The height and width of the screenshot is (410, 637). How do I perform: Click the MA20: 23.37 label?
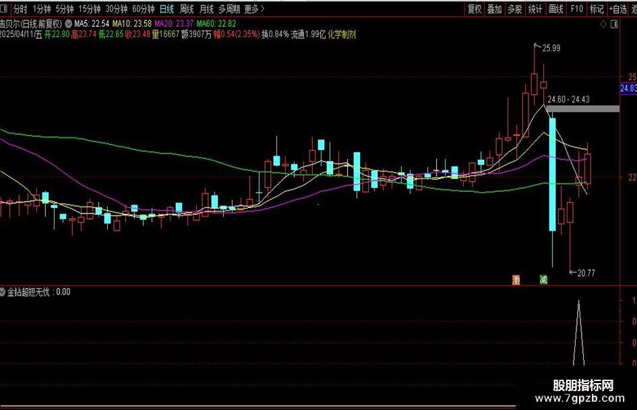coord(174,24)
